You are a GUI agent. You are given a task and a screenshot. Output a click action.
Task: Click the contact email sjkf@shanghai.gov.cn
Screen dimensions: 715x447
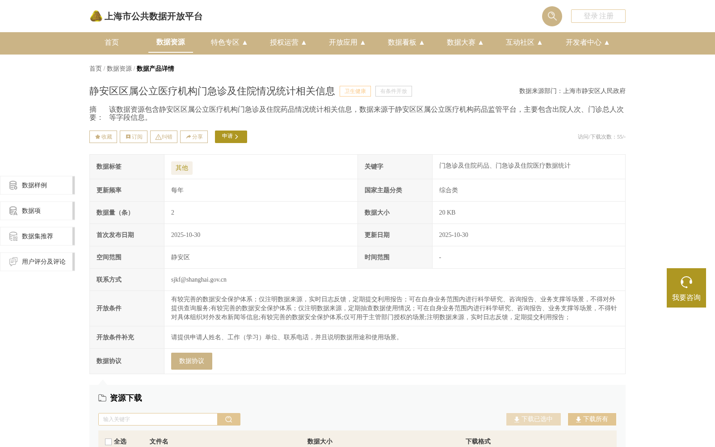click(199, 280)
